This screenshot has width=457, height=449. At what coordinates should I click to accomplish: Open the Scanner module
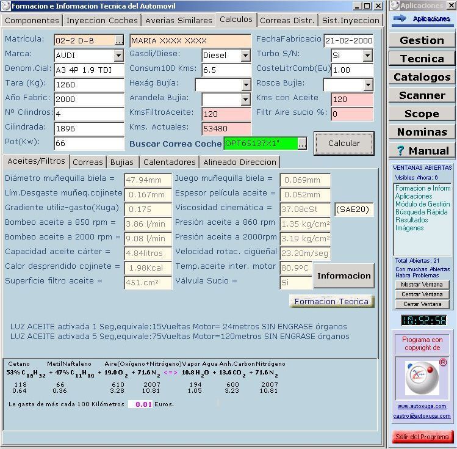click(x=422, y=95)
